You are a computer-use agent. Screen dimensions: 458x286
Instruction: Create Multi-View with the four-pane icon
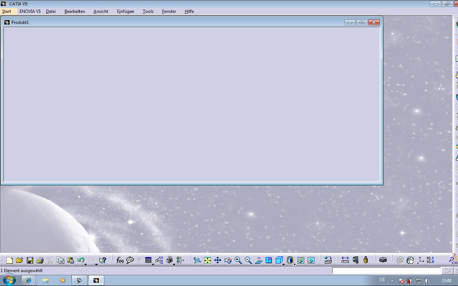click(269, 260)
